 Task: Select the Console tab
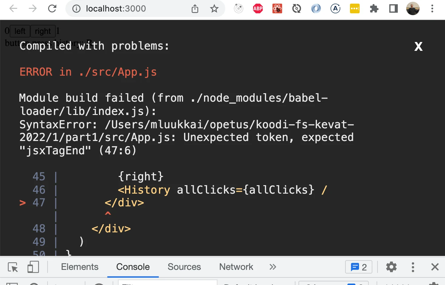pos(133,267)
